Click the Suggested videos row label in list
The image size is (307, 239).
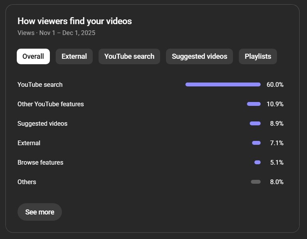[x=42, y=123]
